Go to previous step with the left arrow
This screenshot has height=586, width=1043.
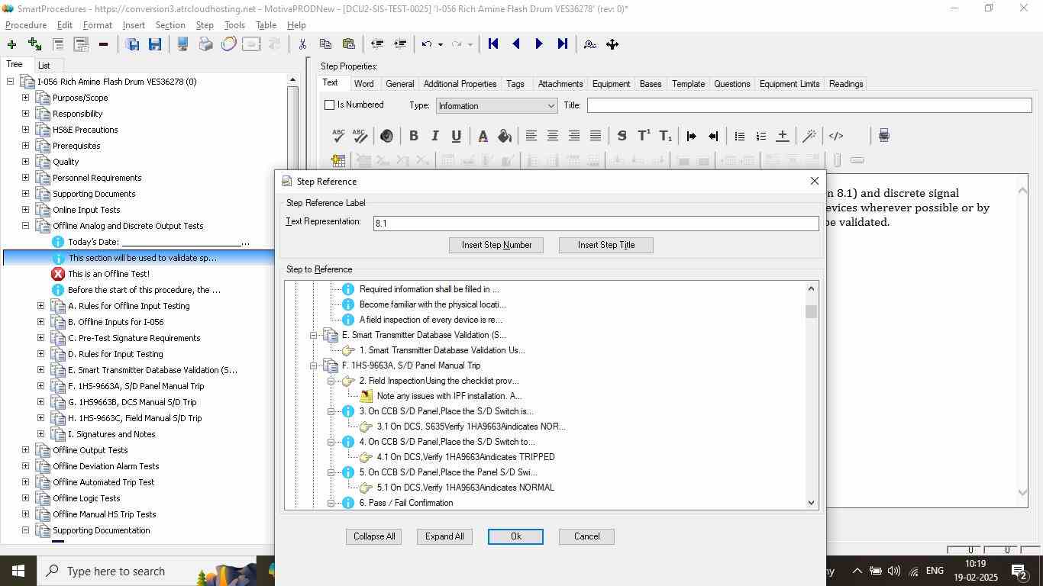(516, 44)
